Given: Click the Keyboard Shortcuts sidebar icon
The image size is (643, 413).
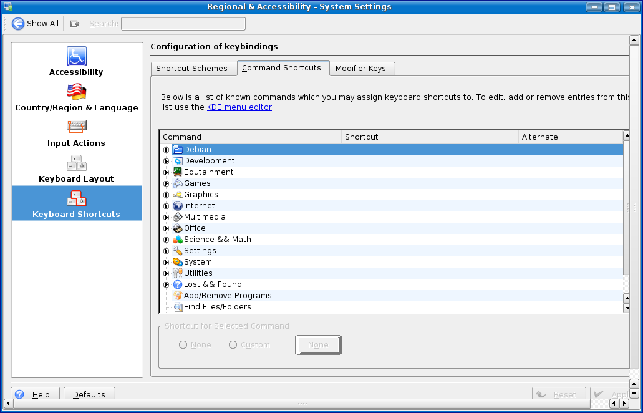Looking at the screenshot, I should [x=77, y=199].
